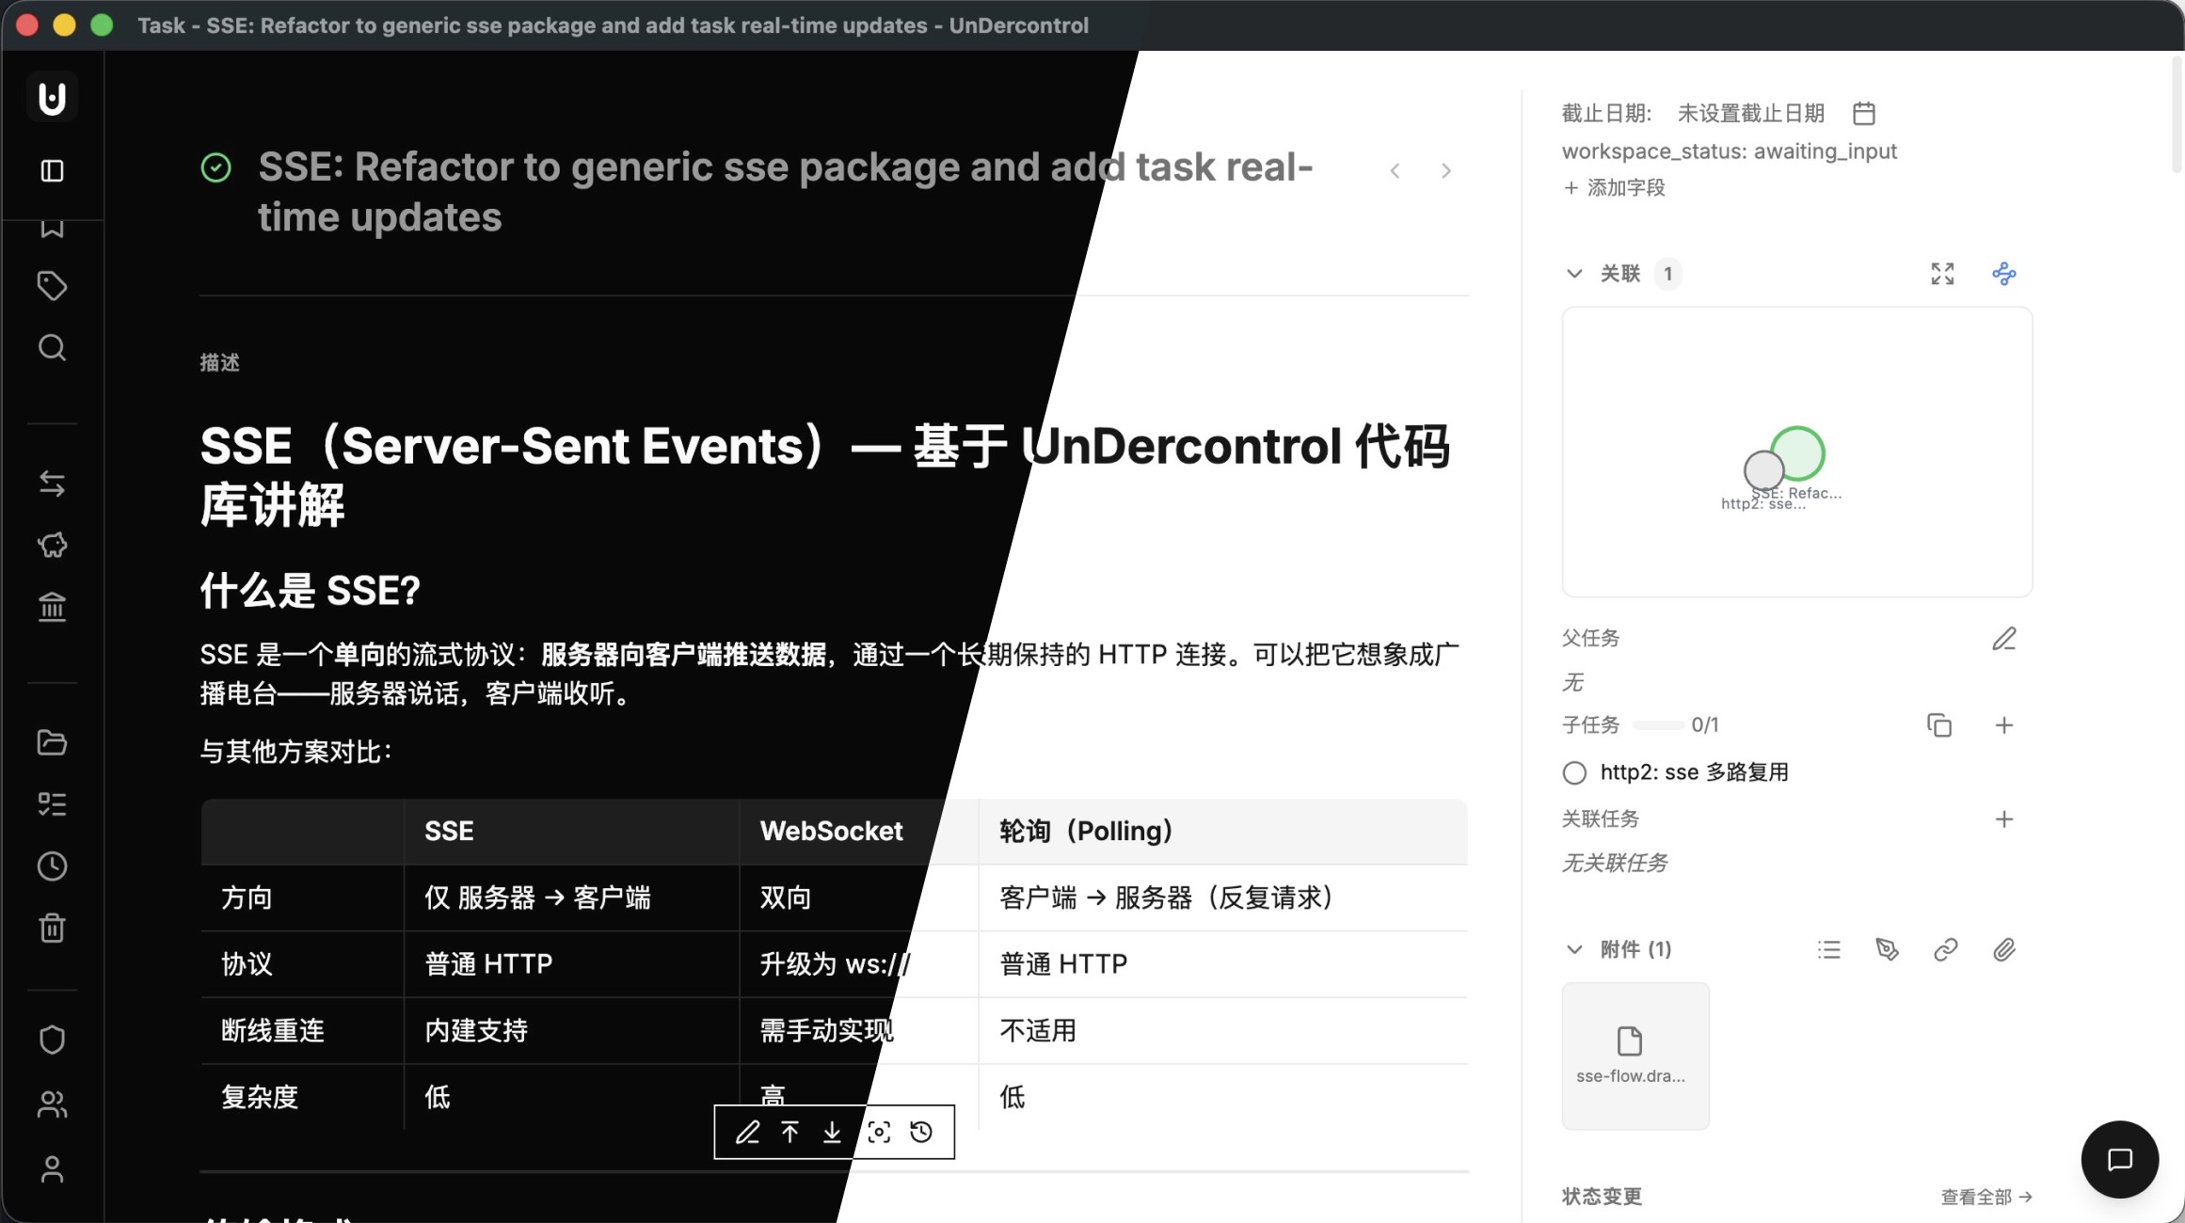
Task: Open the 查看全部 link
Action: click(x=1986, y=1197)
